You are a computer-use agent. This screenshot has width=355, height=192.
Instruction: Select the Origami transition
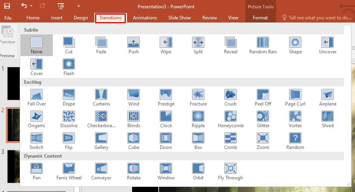[x=36, y=119]
